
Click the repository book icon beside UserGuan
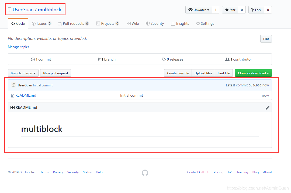(9, 9)
